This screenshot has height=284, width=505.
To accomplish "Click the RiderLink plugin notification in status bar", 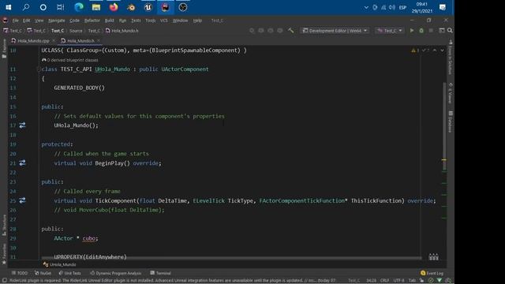I will click(x=172, y=281).
